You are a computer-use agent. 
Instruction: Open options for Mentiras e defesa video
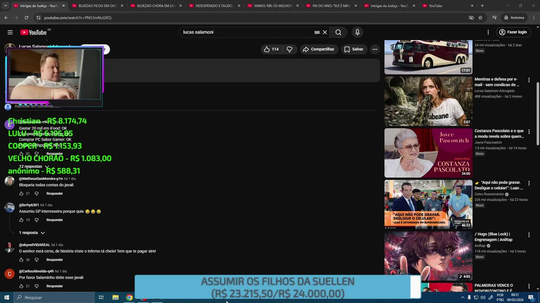click(x=529, y=80)
